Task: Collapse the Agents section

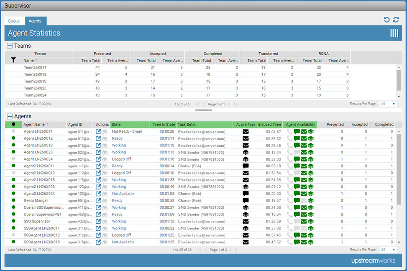Action: click(10, 116)
